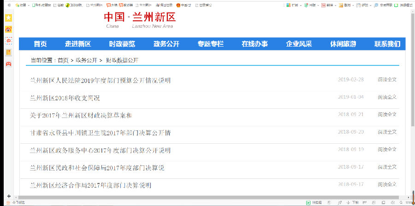Open the 收藏 favorites dropdown

click(x=21, y=5)
